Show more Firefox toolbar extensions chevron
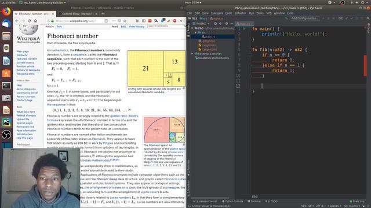This screenshot has width=371, height=208. point(181,21)
